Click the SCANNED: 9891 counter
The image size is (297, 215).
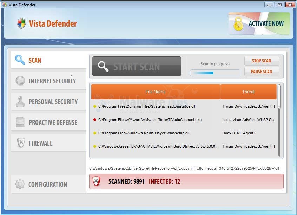pos(126,181)
